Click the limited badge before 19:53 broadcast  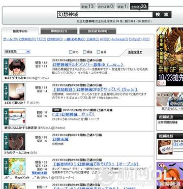click(57, 110)
